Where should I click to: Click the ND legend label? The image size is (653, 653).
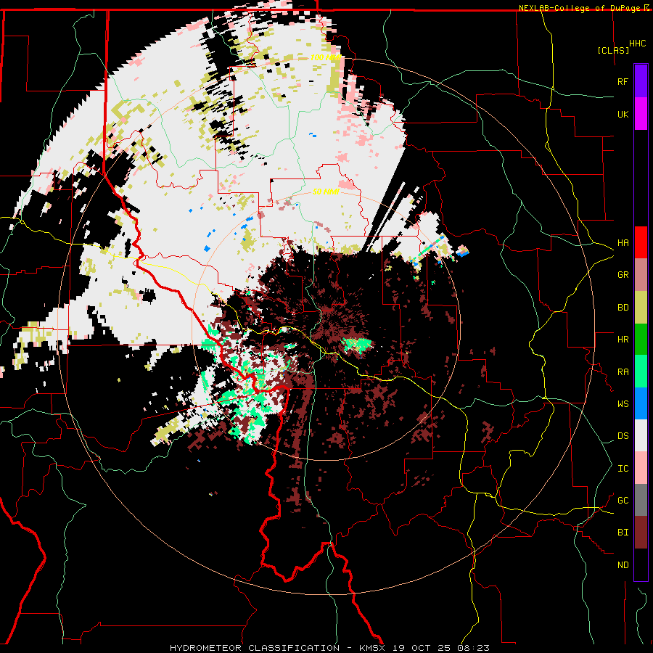click(x=623, y=565)
